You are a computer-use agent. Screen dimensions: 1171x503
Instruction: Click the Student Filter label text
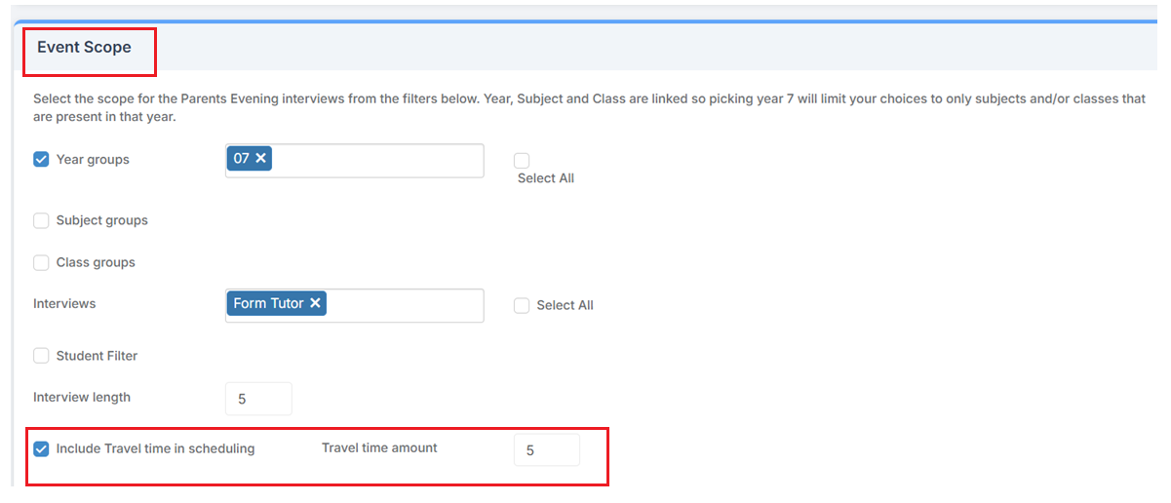[x=97, y=356]
